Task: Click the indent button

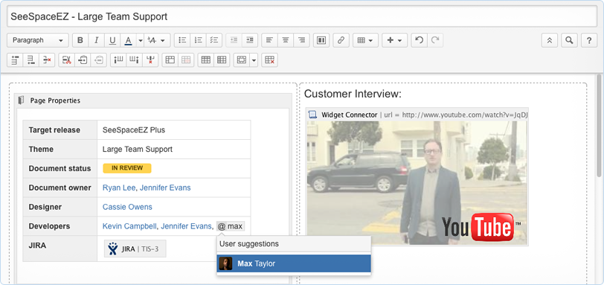Action: (250, 40)
